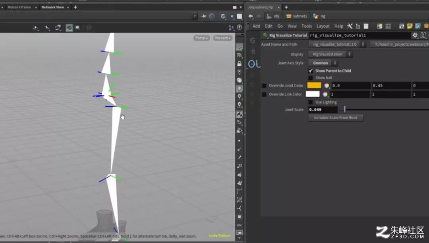The width and height of the screenshot is (429, 243).
Task: Open the network tools wrench icon
Action: coord(350,26)
